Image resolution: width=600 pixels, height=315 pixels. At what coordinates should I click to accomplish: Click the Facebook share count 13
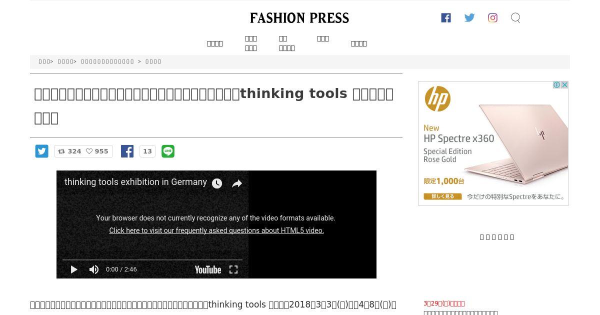147,151
